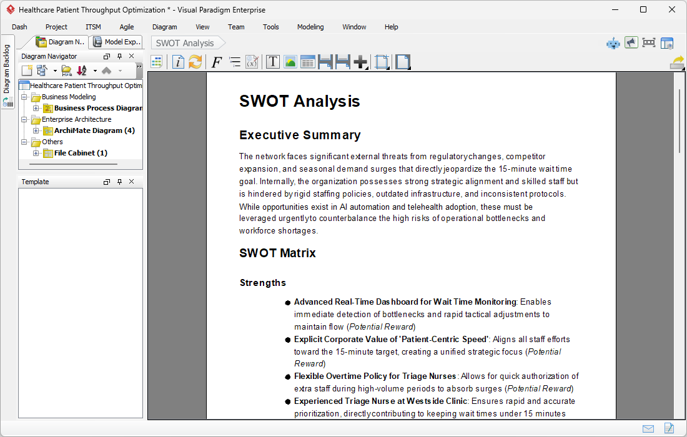Select the SWOT Analysis breadcrumb tab
Viewport: 687px width, 437px height.
187,43
